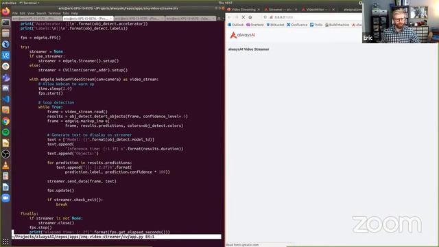Close the VideoWriter browser tab

click(333, 10)
